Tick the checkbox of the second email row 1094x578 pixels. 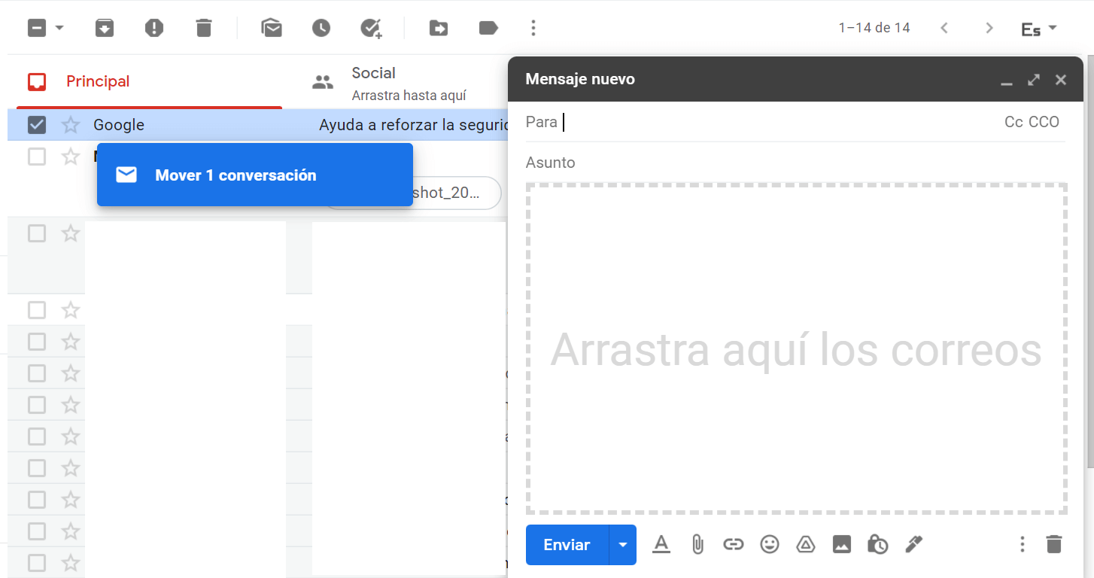click(x=37, y=157)
